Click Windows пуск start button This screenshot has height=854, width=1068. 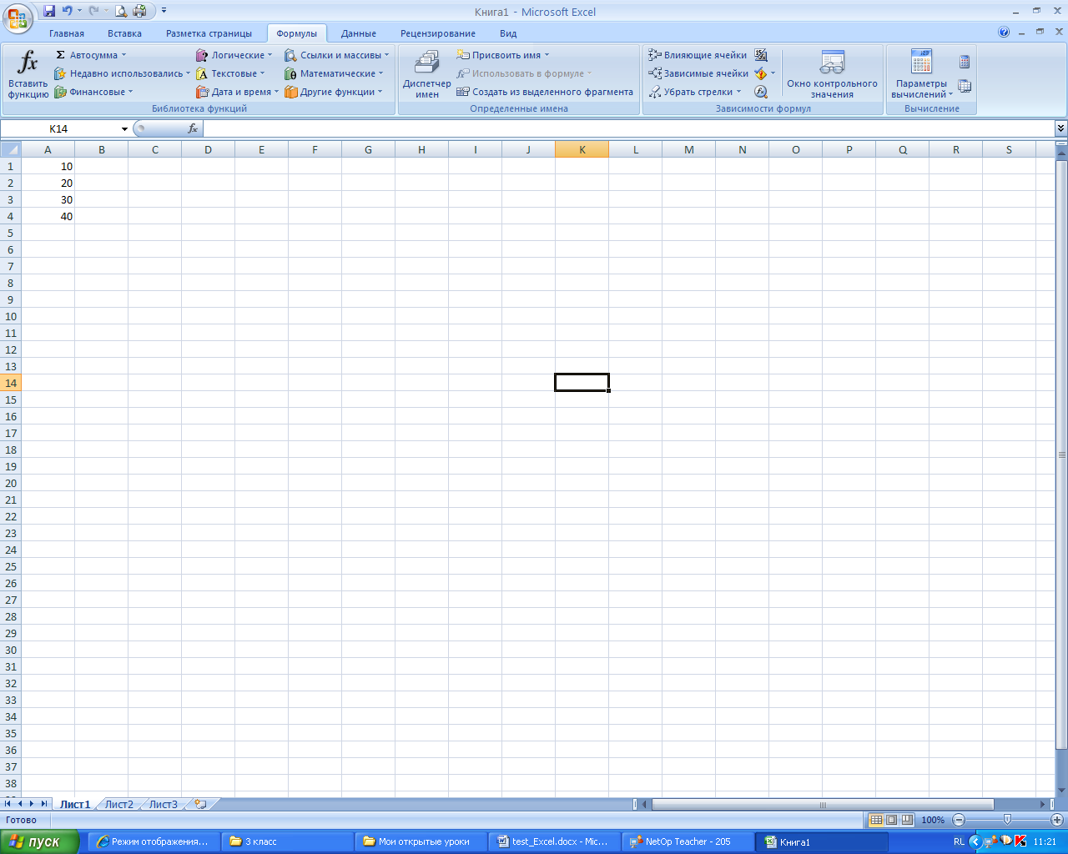[39, 841]
